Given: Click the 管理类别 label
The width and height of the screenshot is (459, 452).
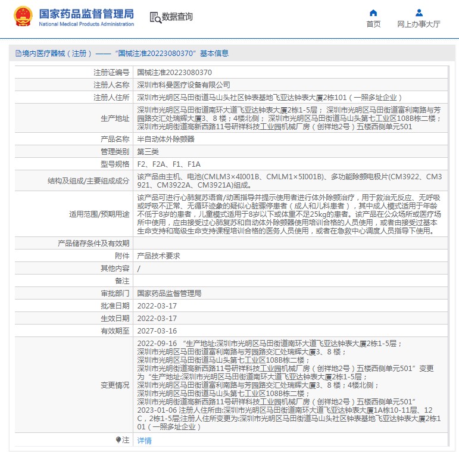Looking at the screenshot, I should click(x=115, y=152).
